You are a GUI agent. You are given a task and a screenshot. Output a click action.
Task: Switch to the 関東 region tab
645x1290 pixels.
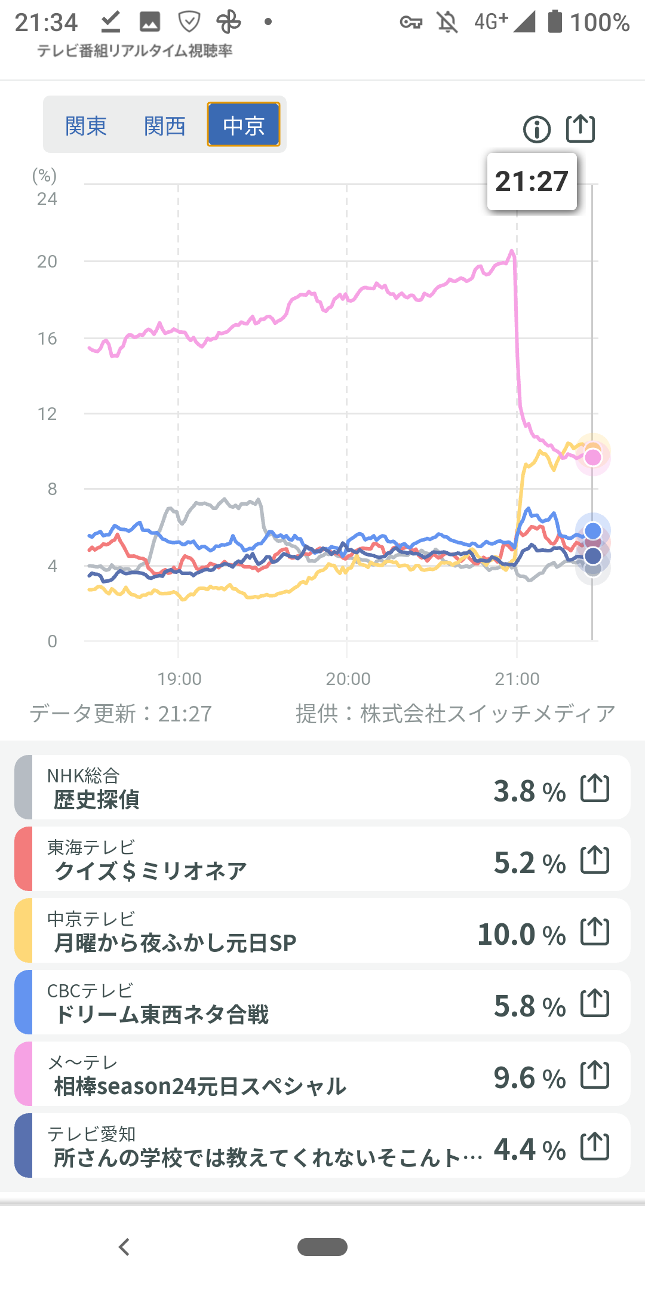(x=86, y=125)
